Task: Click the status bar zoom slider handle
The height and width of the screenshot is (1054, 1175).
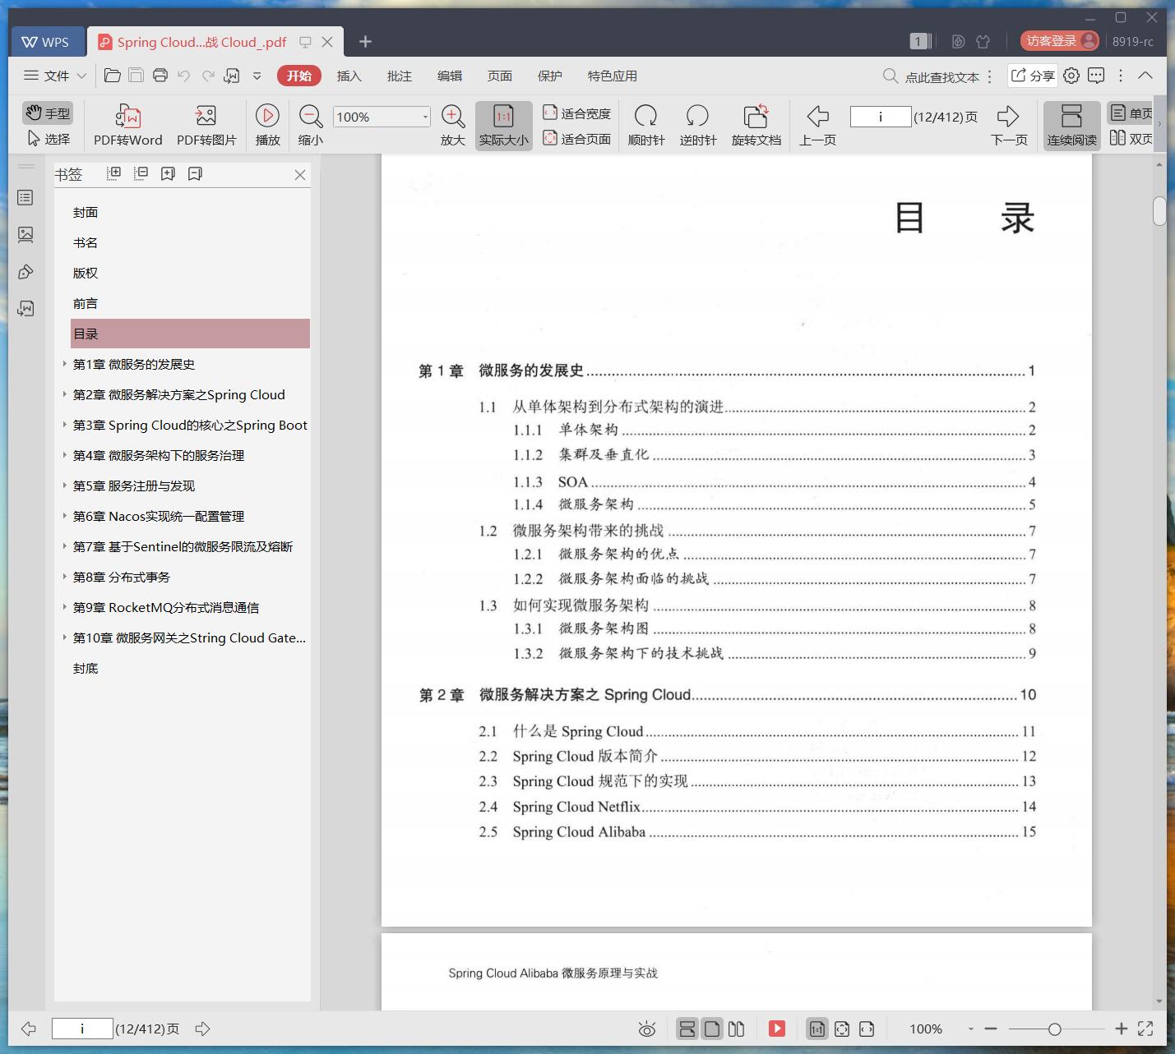Action: [x=1054, y=1029]
